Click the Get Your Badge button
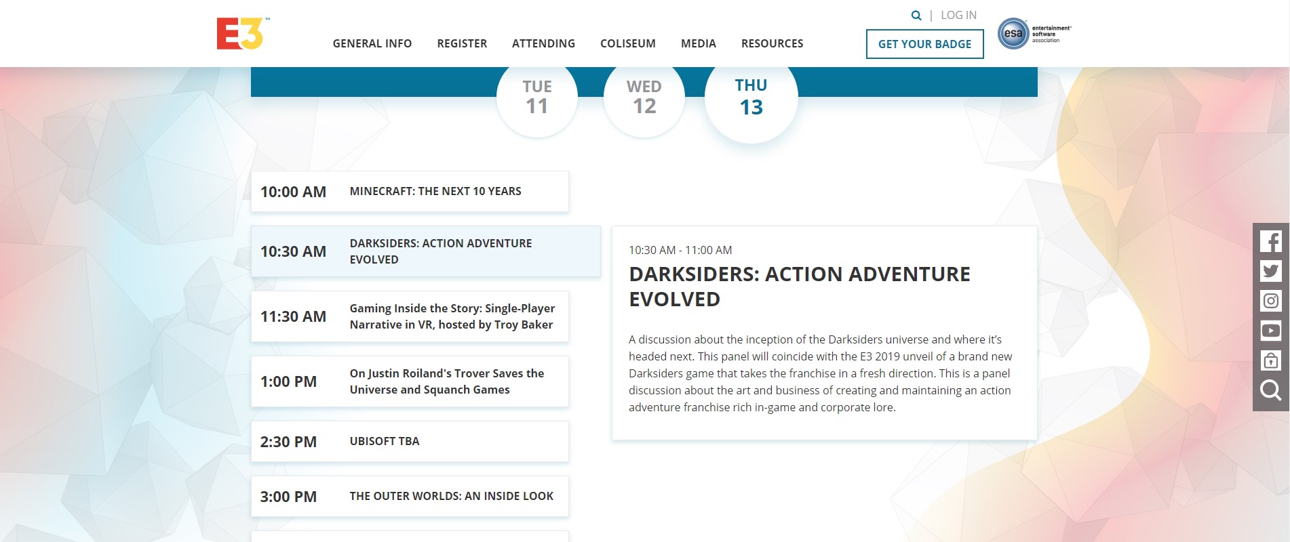This screenshot has width=1290, height=542. click(x=925, y=44)
